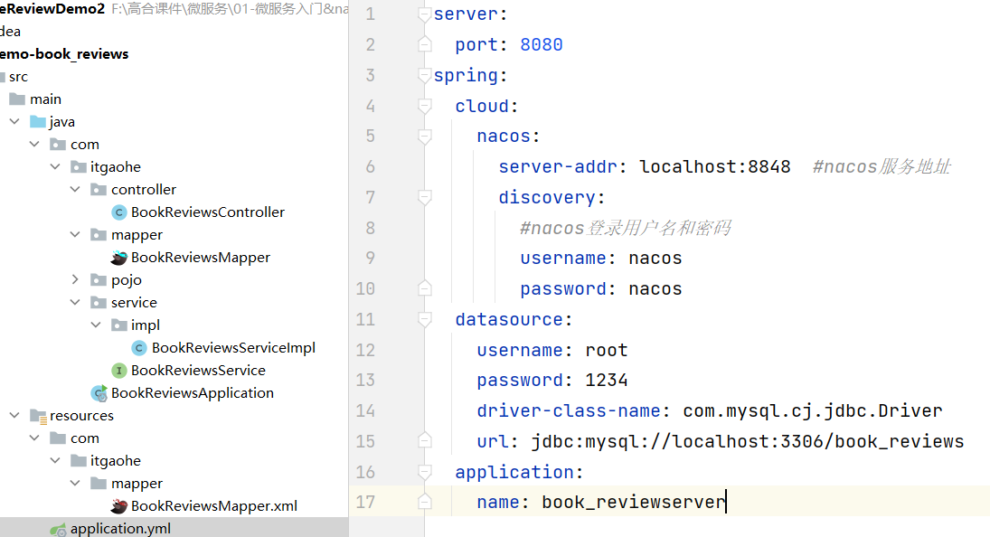Click the fold end marker on line 2

[425, 44]
